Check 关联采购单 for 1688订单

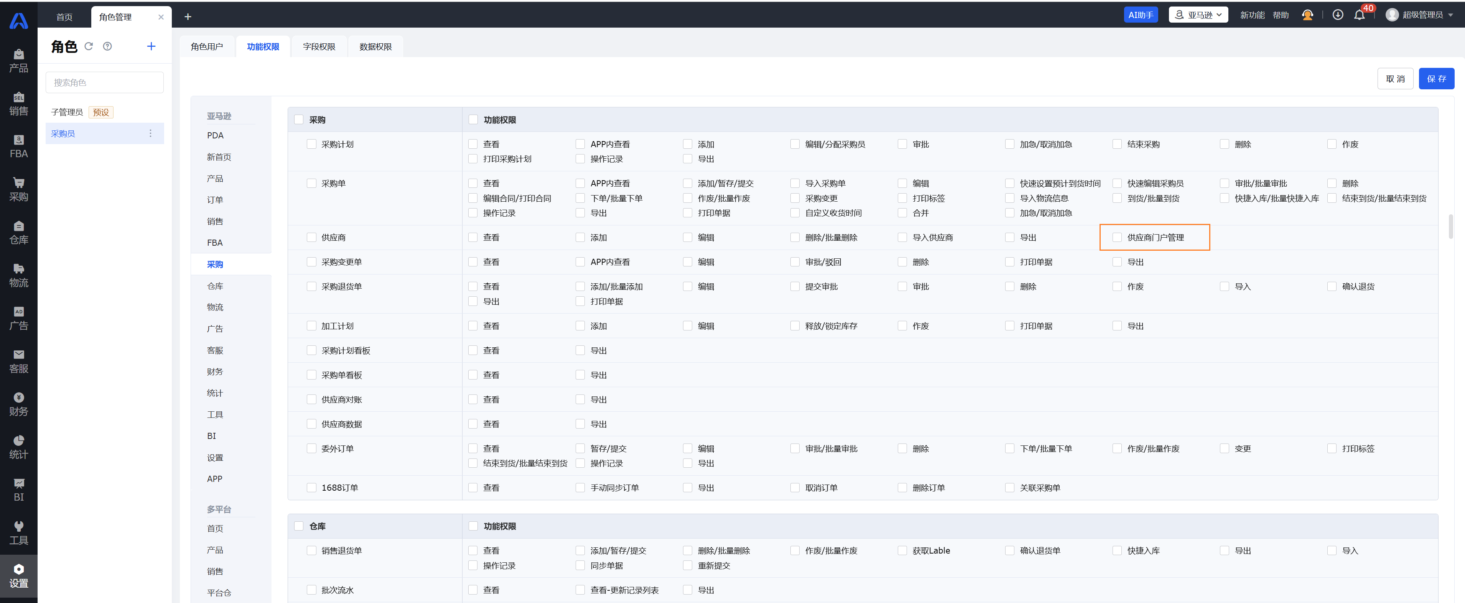1010,488
